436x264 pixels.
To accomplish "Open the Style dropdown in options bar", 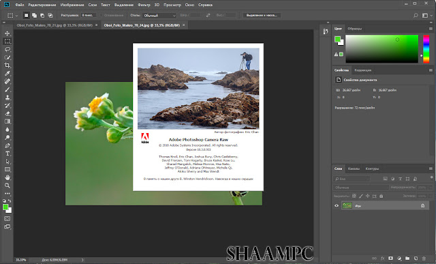I will click(x=159, y=16).
